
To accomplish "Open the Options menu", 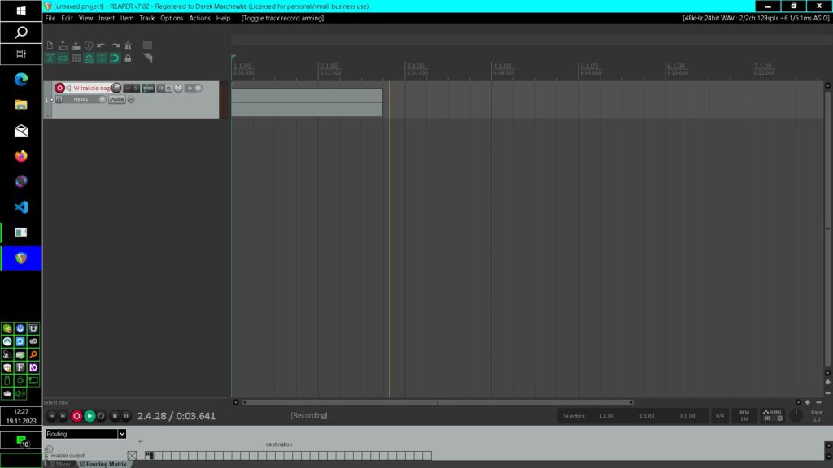I will (x=172, y=18).
